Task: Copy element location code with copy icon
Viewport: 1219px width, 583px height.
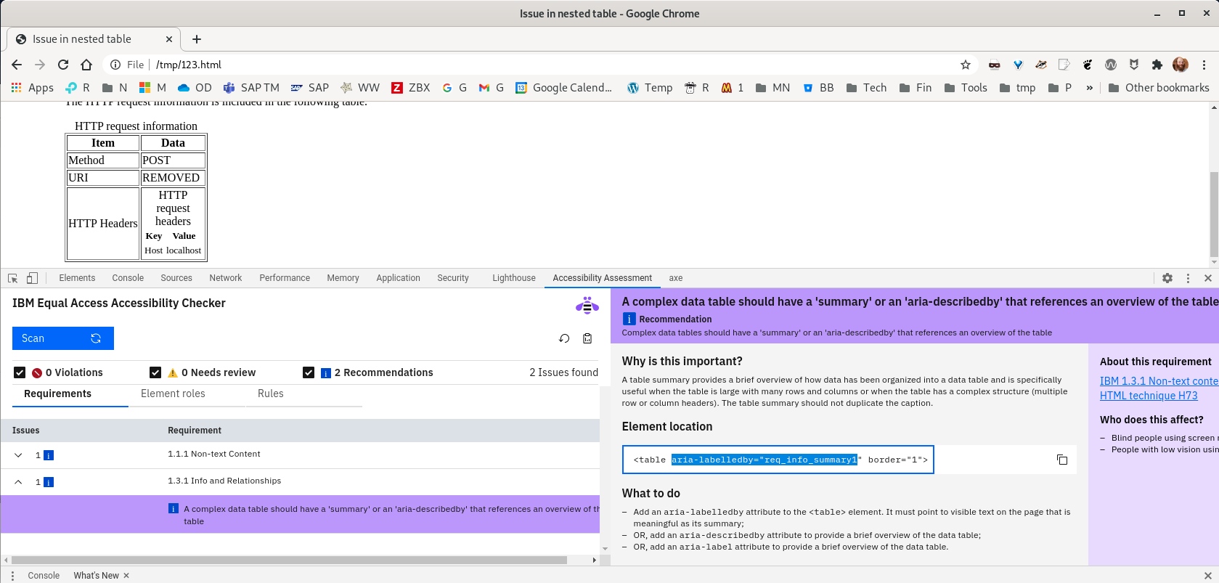Action: pos(1061,460)
